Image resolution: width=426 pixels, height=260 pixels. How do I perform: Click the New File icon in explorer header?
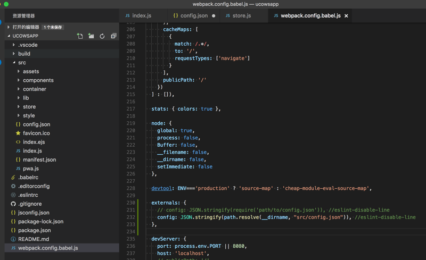click(80, 36)
